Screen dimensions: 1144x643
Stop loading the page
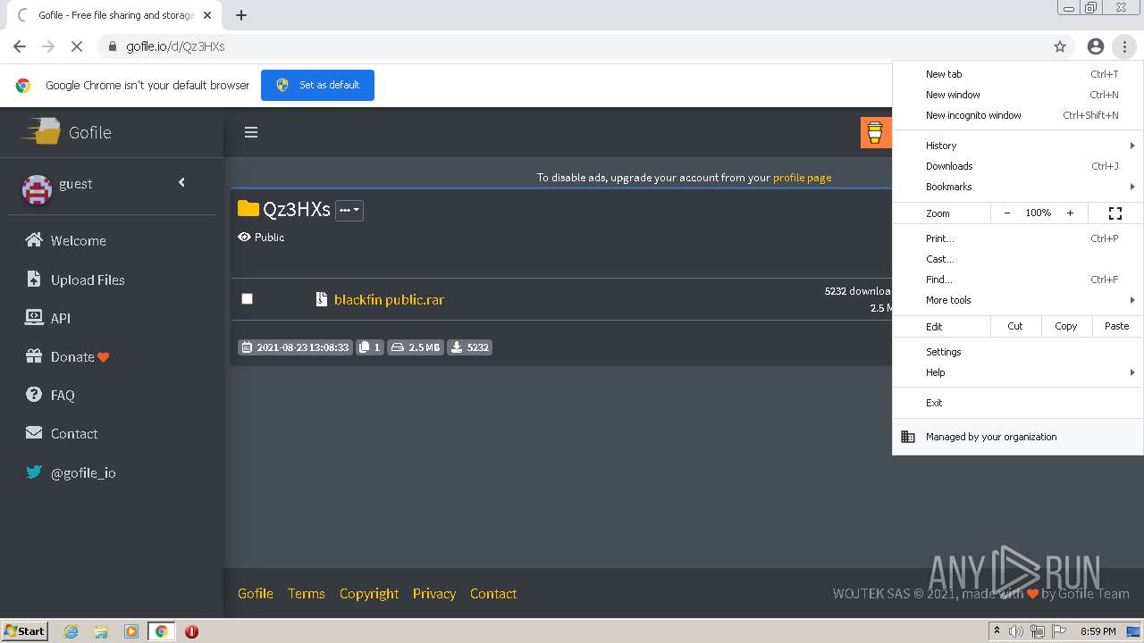coord(77,46)
